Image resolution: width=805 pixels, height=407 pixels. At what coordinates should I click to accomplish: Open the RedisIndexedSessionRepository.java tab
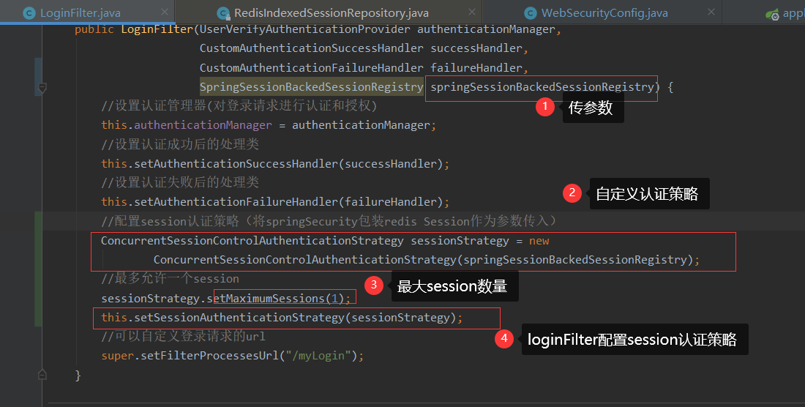331,13
